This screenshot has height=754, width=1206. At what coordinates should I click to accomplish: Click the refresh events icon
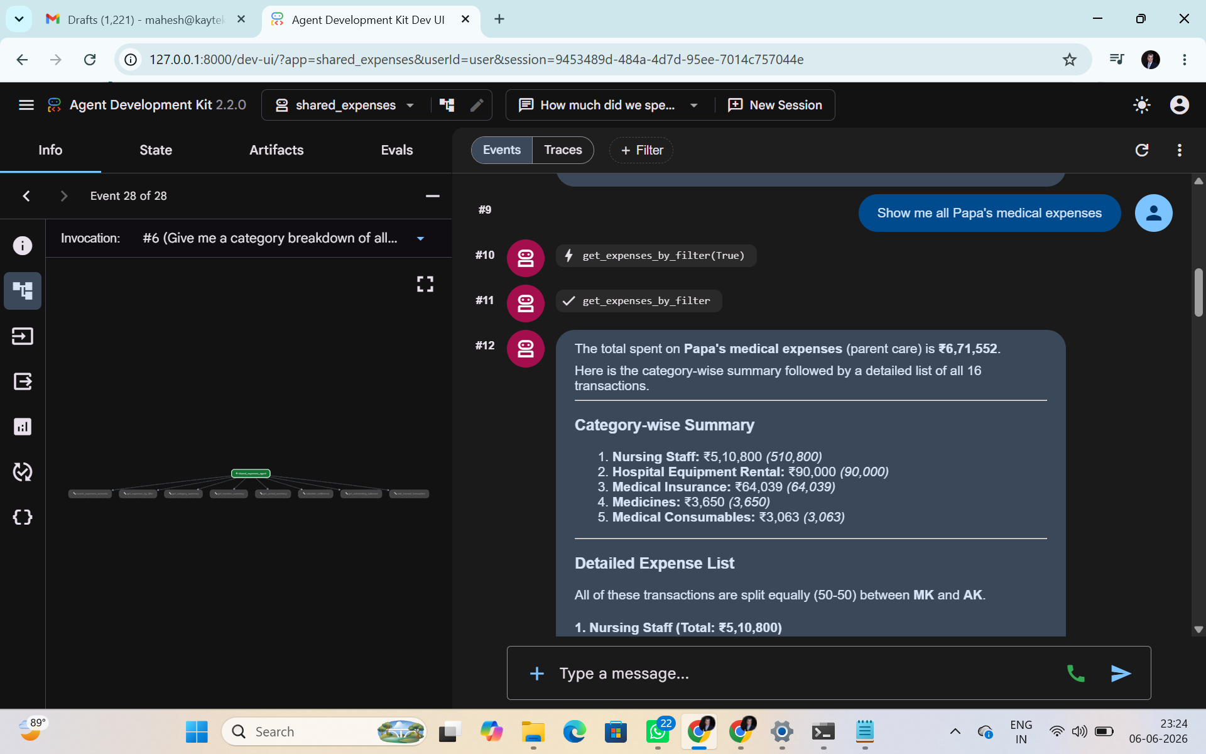[x=1142, y=150]
